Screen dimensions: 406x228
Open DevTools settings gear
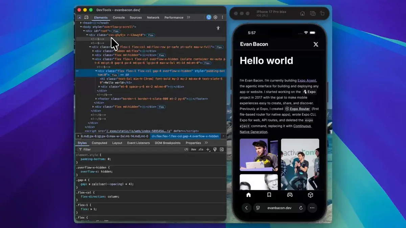click(x=216, y=17)
